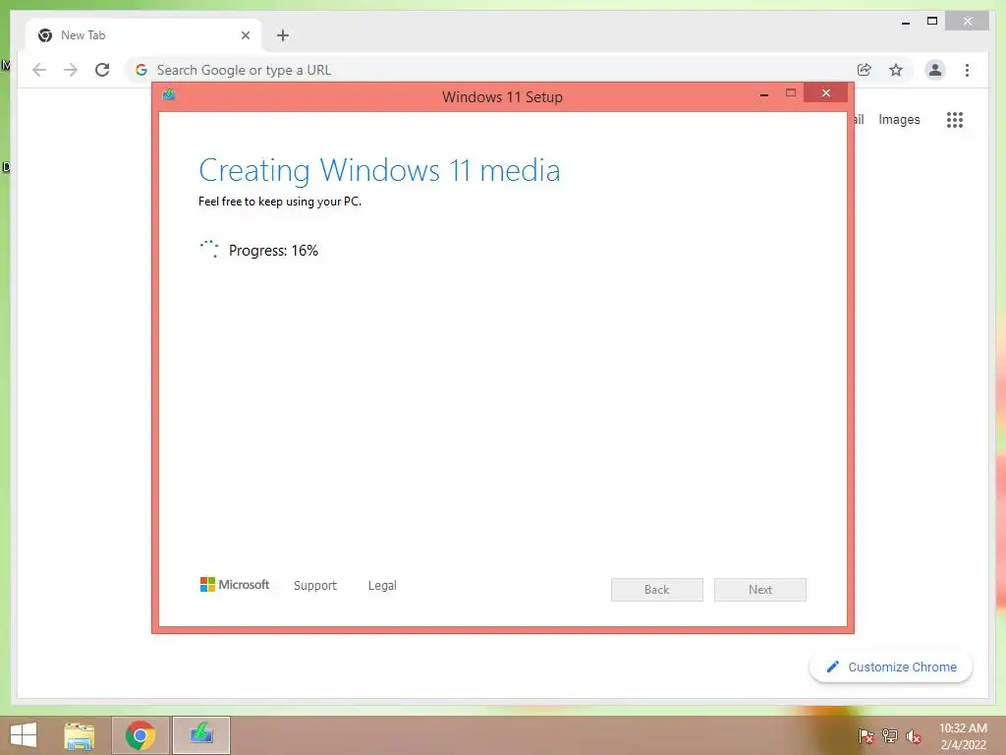
Task: Click the Microsoft logo in Setup
Action: [x=235, y=584]
